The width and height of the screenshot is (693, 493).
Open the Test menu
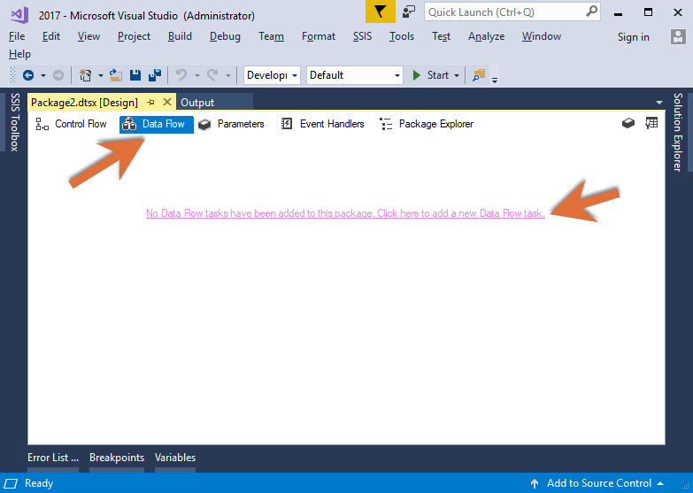click(441, 36)
